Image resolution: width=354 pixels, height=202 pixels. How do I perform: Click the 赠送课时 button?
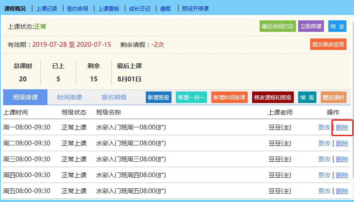pyautogui.click(x=333, y=98)
